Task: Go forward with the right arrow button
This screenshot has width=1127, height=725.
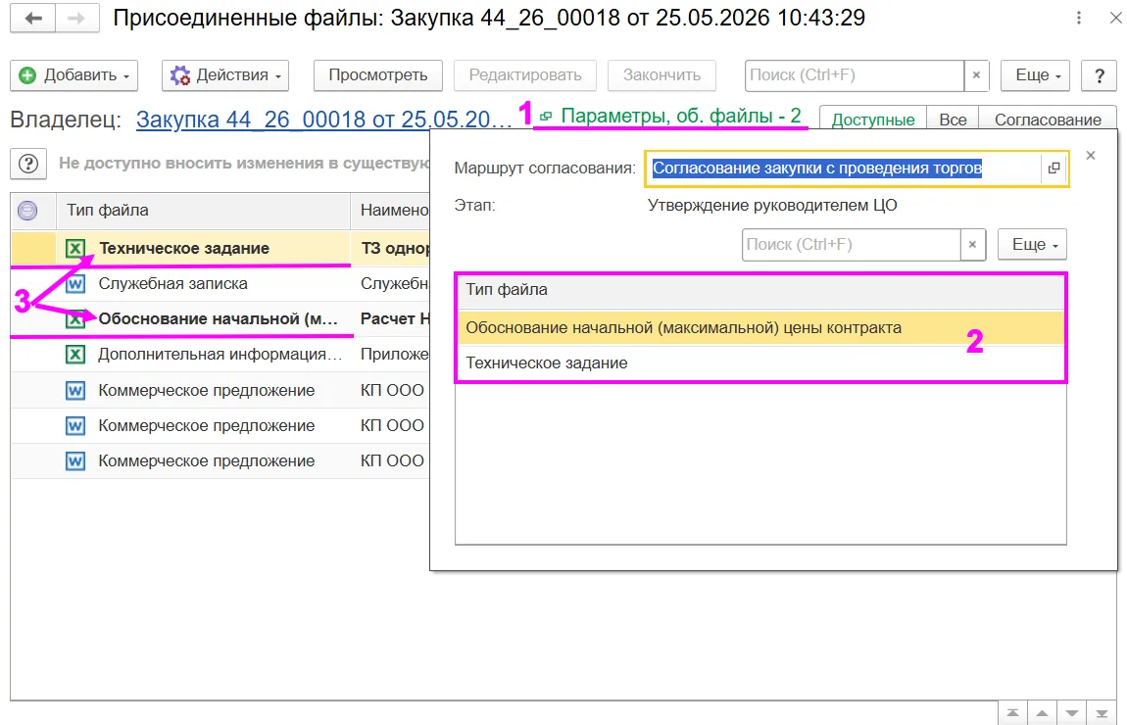Action: tap(76, 18)
